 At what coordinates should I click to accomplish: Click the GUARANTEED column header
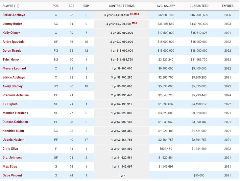(199, 6)
